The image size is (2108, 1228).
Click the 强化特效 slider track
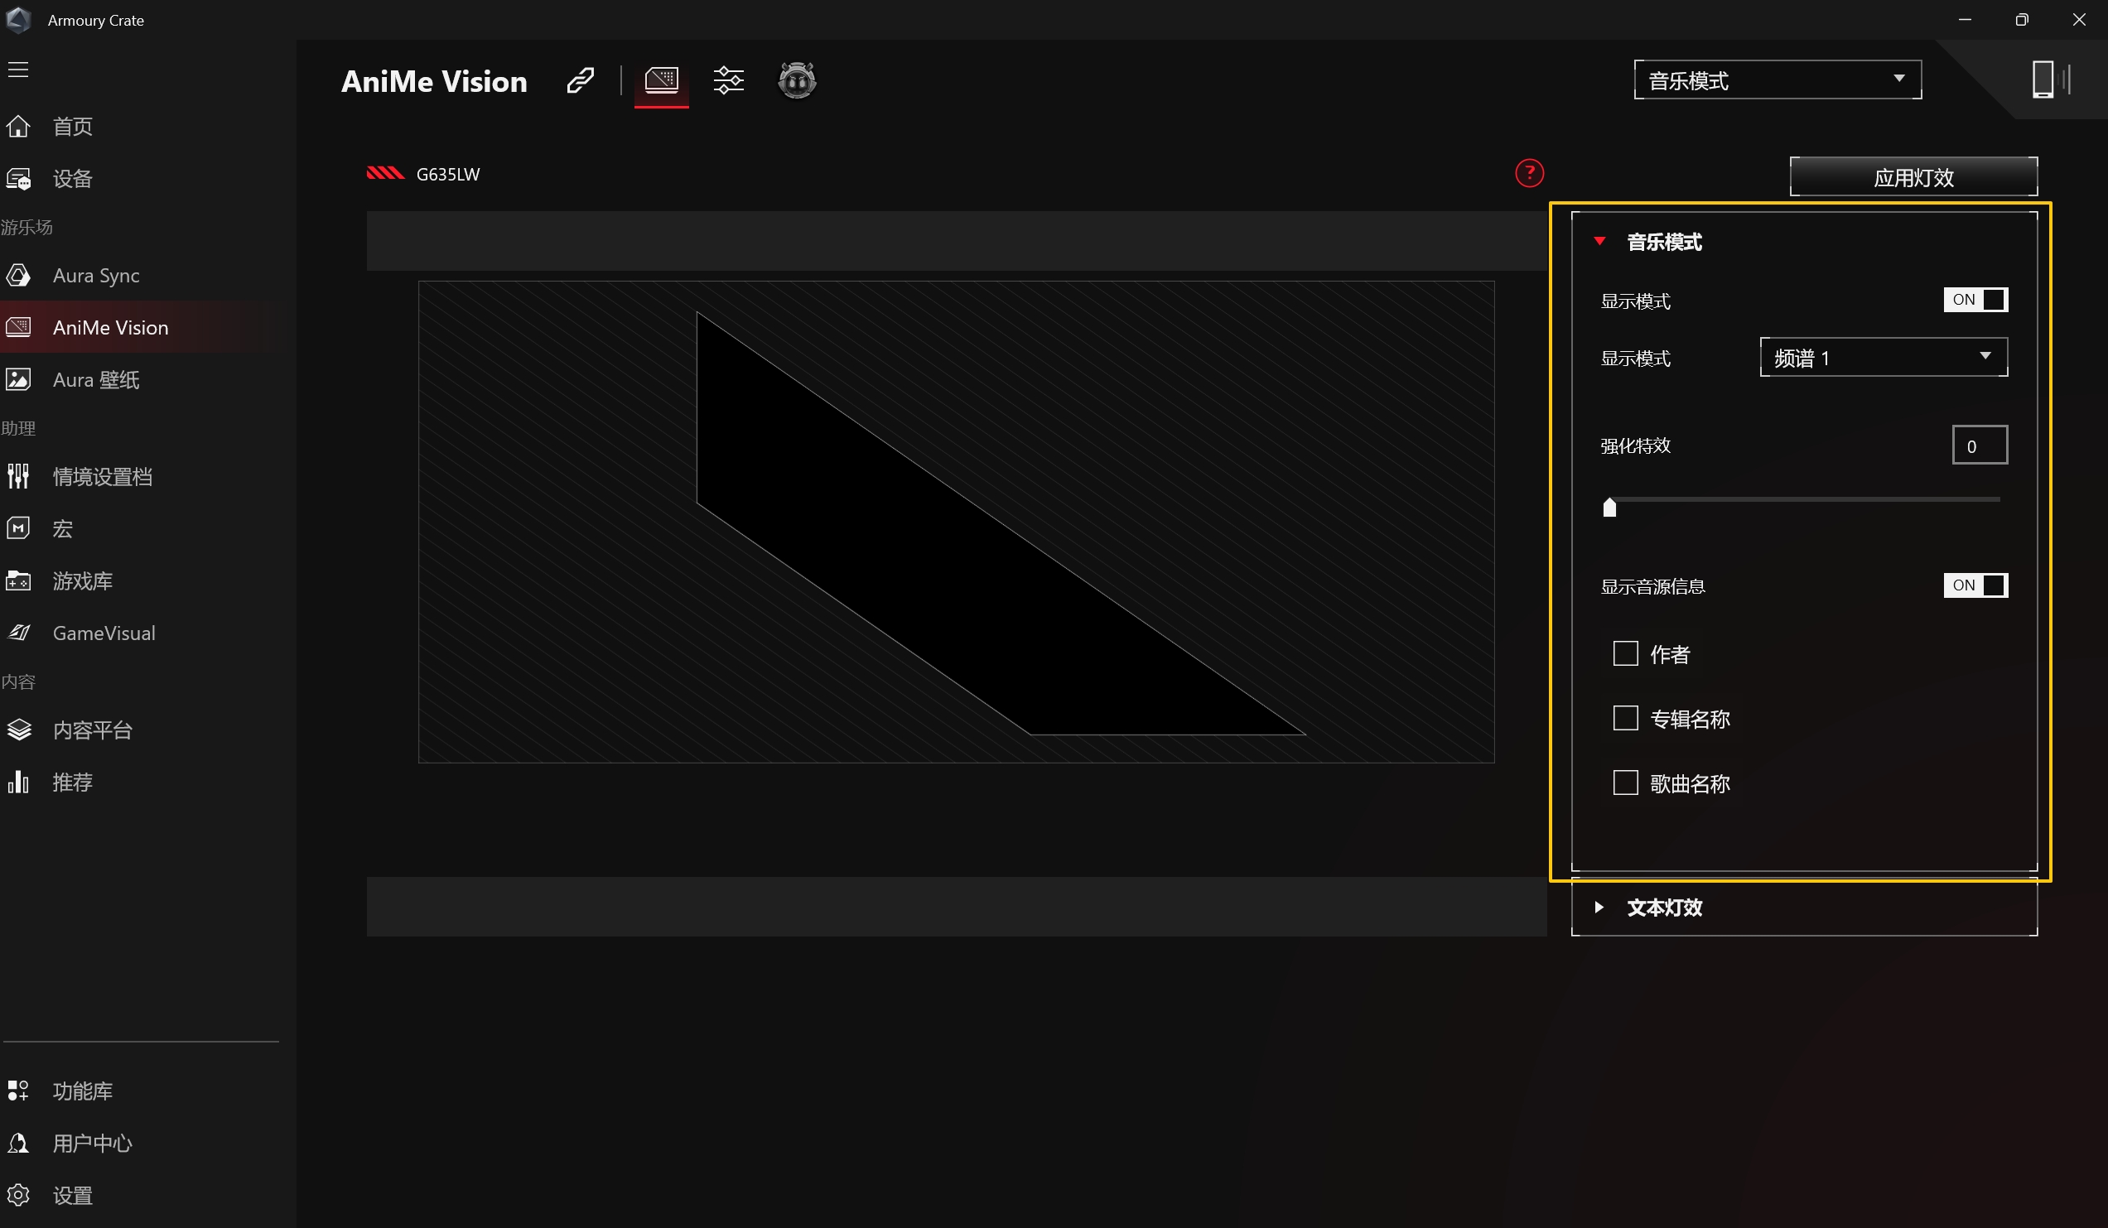click(1803, 499)
